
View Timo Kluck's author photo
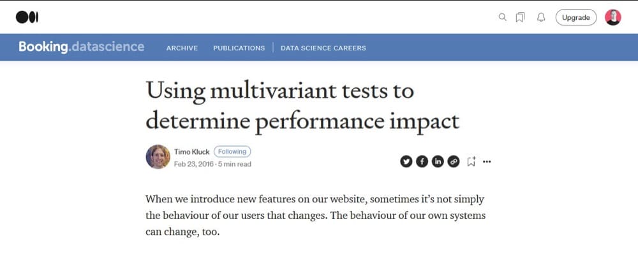[x=158, y=157]
